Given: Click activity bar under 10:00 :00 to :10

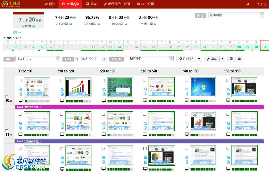Looking at the screenshot, I should pos(37,101).
